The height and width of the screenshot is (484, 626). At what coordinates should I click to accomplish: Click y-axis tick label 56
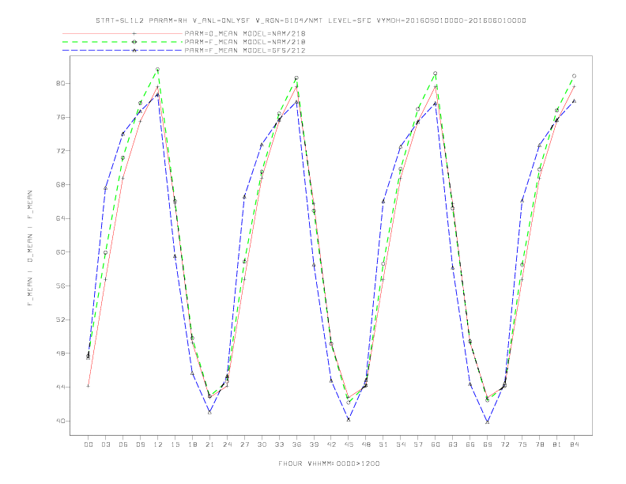point(59,286)
